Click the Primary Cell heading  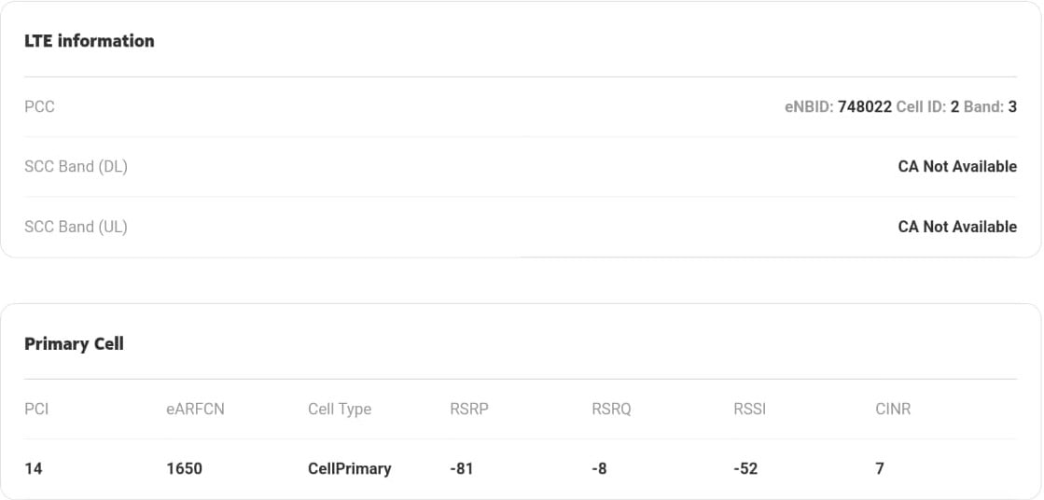click(74, 344)
